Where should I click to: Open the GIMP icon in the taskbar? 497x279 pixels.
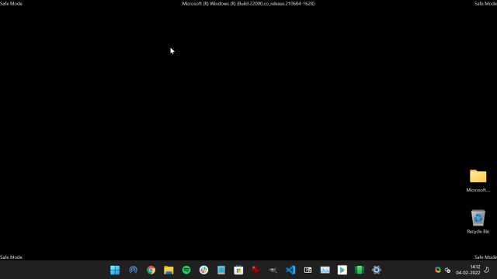pos(273,270)
